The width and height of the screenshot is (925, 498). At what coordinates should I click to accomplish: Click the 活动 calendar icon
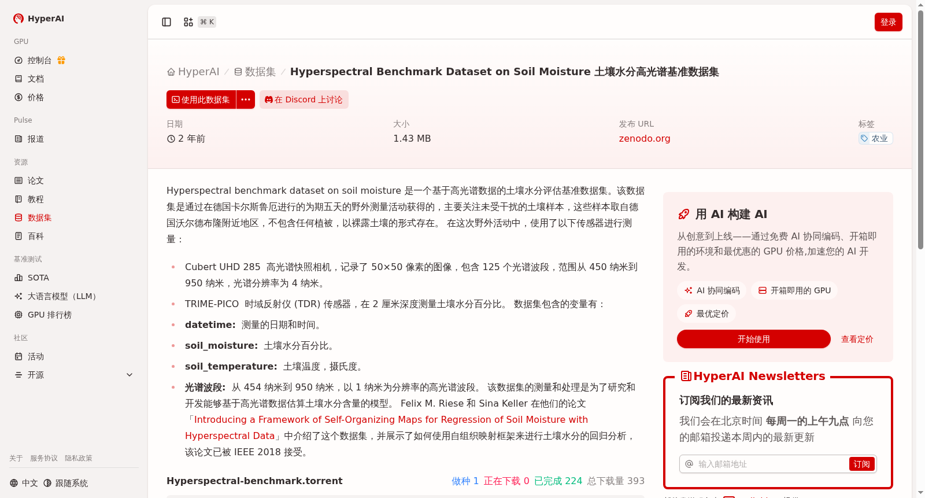[x=18, y=356]
